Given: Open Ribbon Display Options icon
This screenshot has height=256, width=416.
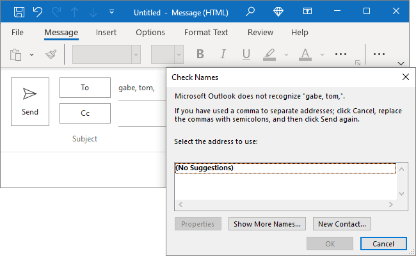Looking at the screenshot, I should 307,11.
